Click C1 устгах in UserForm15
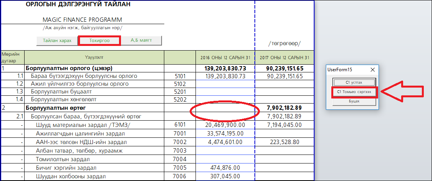This screenshot has height=181, width=432. tap(354, 82)
